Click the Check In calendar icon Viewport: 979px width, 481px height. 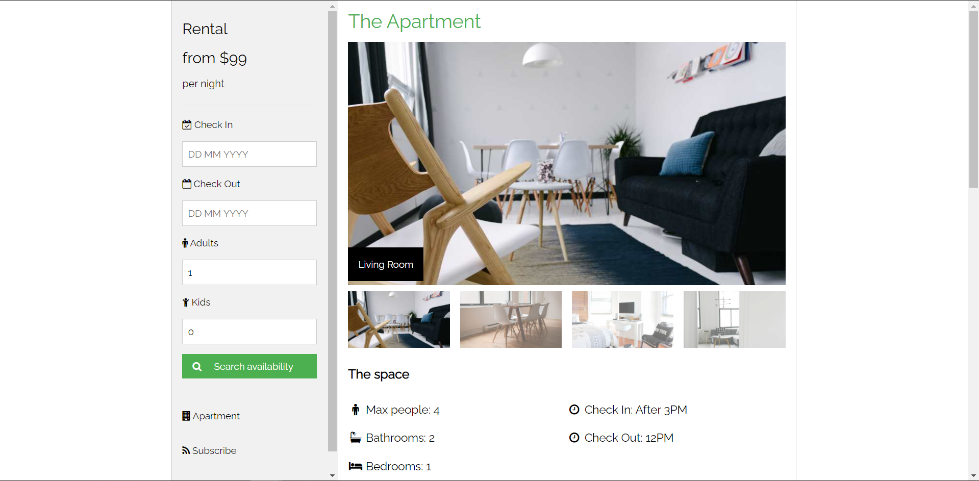(x=187, y=124)
